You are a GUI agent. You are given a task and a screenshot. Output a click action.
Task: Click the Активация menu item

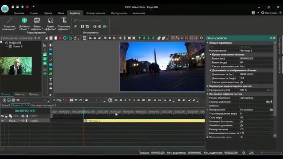click(139, 13)
